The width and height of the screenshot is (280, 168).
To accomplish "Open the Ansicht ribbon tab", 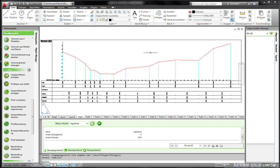I will click(61, 8).
